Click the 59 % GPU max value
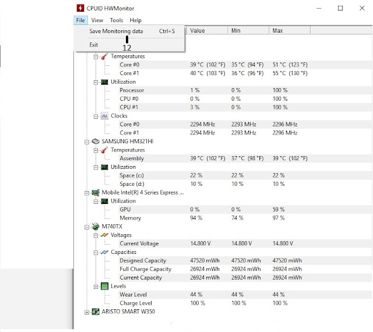The height and width of the screenshot is (332, 373). pyautogui.click(x=279, y=209)
